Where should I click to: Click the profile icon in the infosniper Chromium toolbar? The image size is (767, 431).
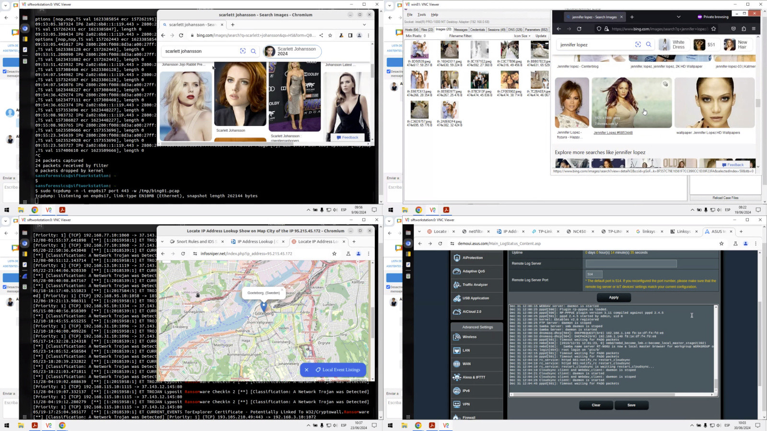click(x=358, y=253)
